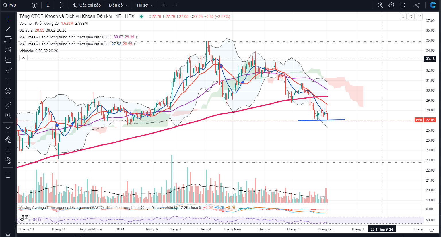Collapse the indicator legend arrow
441x237 pixels.
click(23, 58)
